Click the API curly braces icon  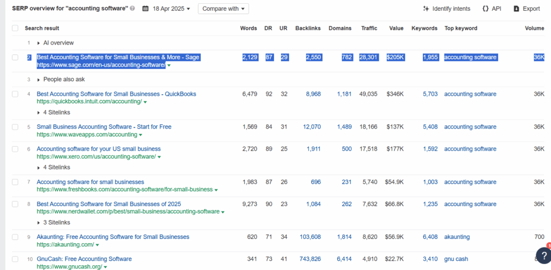(x=485, y=9)
